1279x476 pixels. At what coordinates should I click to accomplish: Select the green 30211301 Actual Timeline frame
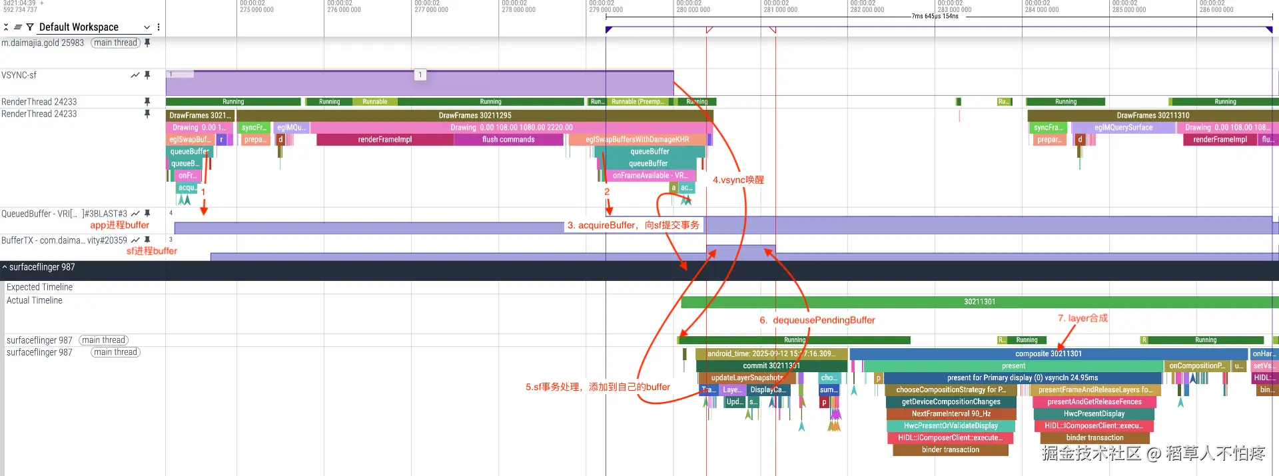click(x=979, y=302)
